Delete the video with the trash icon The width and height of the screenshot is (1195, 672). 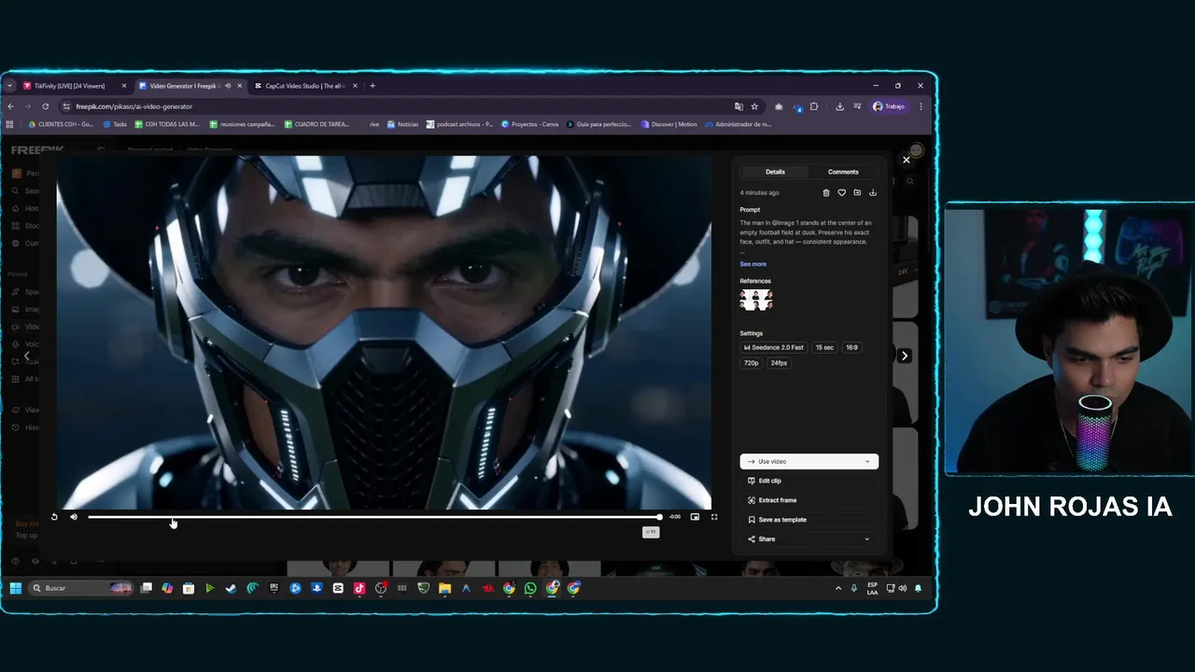826,193
